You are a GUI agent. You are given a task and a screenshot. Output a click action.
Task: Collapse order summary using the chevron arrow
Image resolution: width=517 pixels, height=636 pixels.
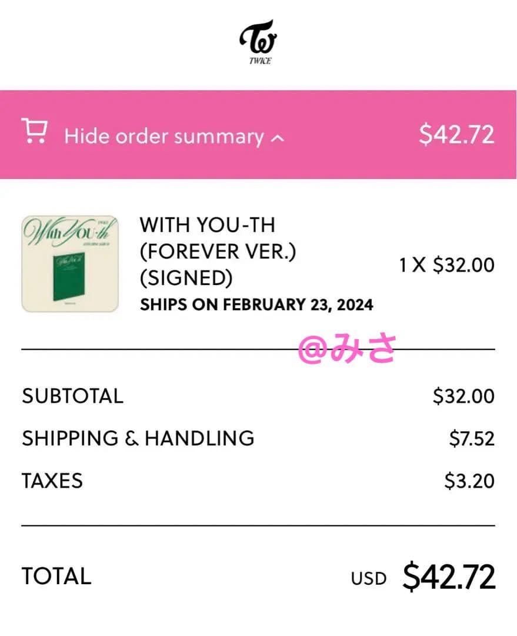pyautogui.click(x=278, y=138)
